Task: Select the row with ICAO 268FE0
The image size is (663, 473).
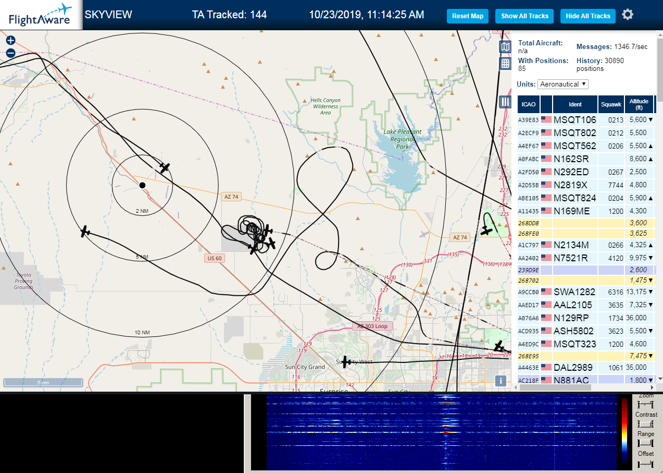Action: click(586, 233)
